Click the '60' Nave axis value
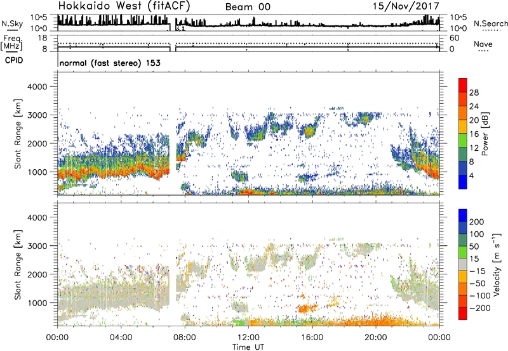The image size is (508, 351). tap(454, 38)
